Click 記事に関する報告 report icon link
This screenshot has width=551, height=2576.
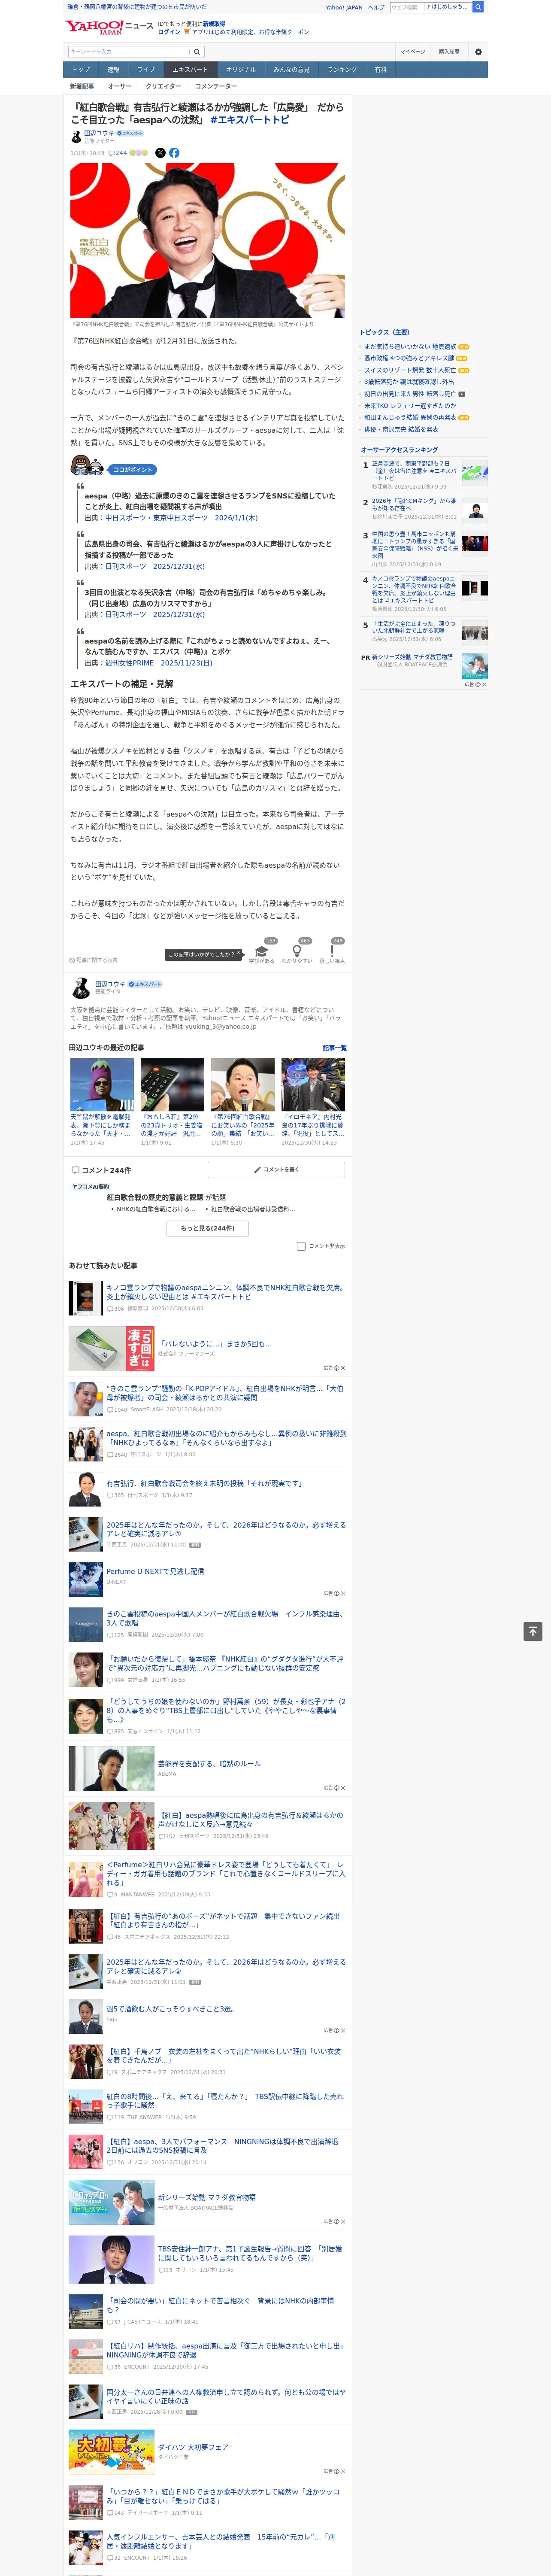coord(93,960)
